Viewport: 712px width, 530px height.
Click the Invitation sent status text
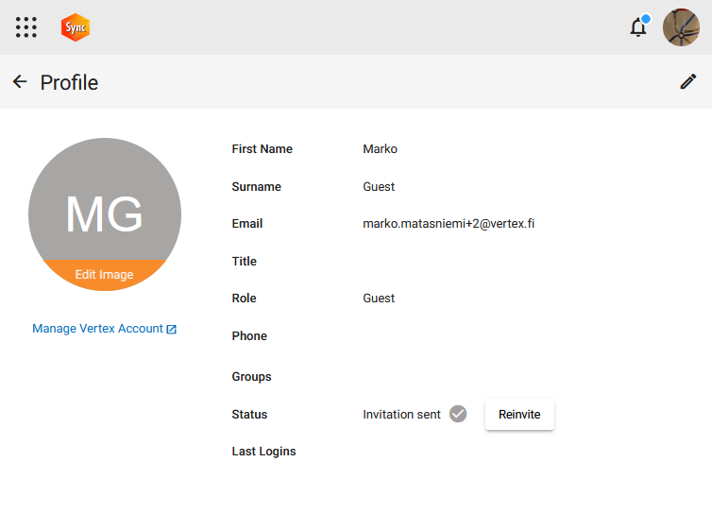(401, 415)
